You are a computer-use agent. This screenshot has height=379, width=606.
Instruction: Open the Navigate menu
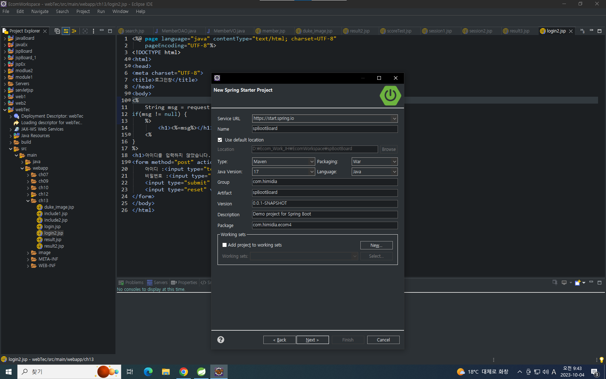(x=40, y=12)
